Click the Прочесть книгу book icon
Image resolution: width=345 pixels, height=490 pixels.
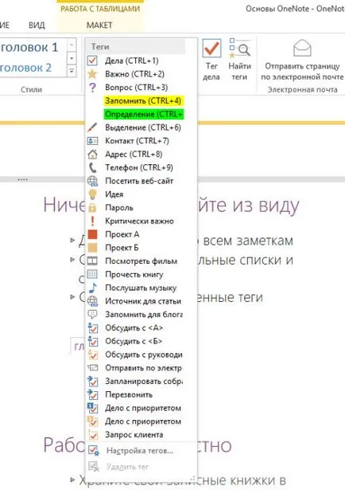coord(92,274)
